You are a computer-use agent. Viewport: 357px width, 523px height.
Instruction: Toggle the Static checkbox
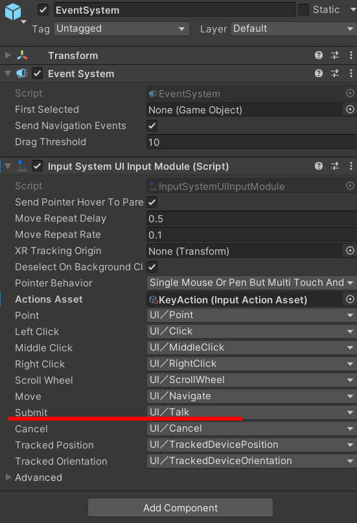[x=303, y=10]
